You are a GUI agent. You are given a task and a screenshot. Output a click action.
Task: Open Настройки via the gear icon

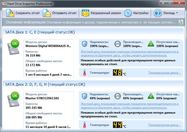128,13
